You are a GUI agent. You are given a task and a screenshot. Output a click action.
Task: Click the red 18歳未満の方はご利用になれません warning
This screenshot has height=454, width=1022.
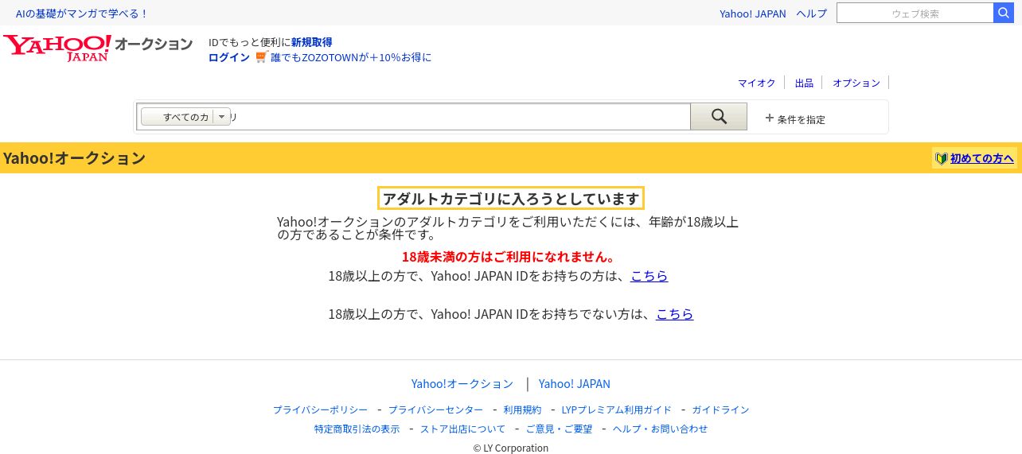(x=510, y=257)
